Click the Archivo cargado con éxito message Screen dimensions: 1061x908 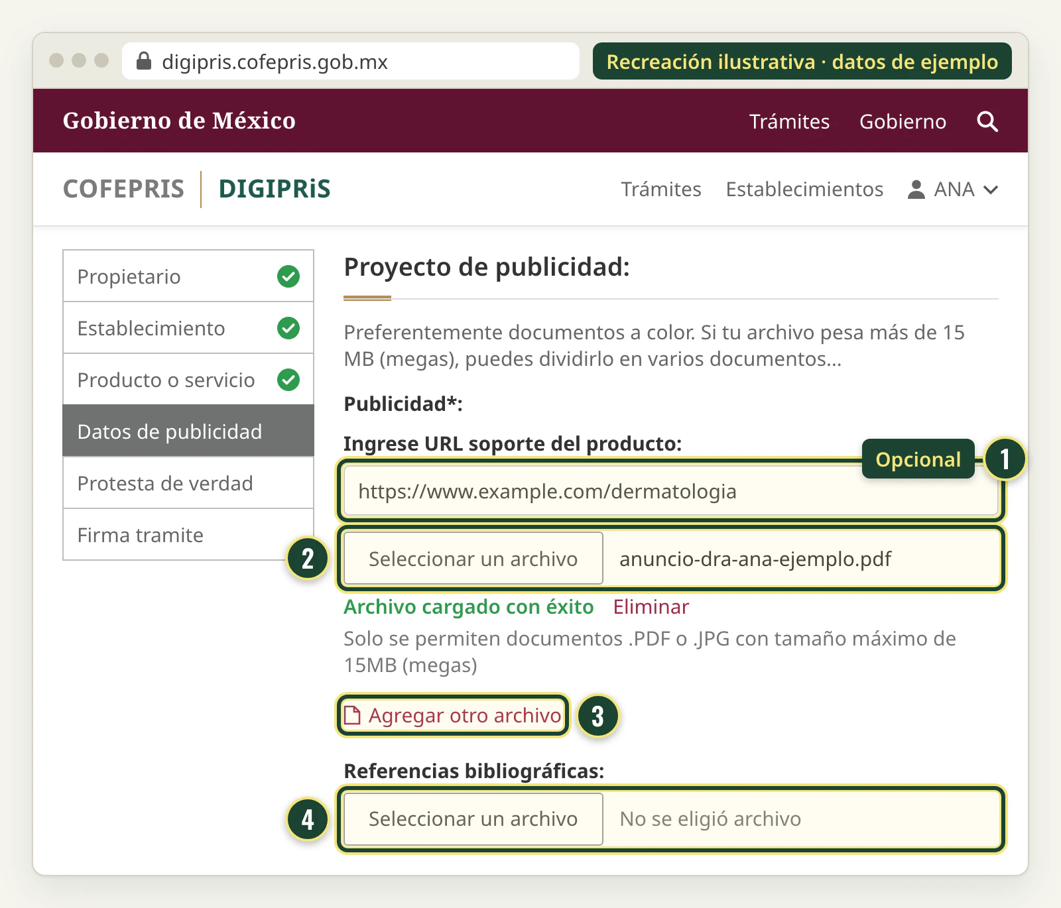[x=468, y=606]
